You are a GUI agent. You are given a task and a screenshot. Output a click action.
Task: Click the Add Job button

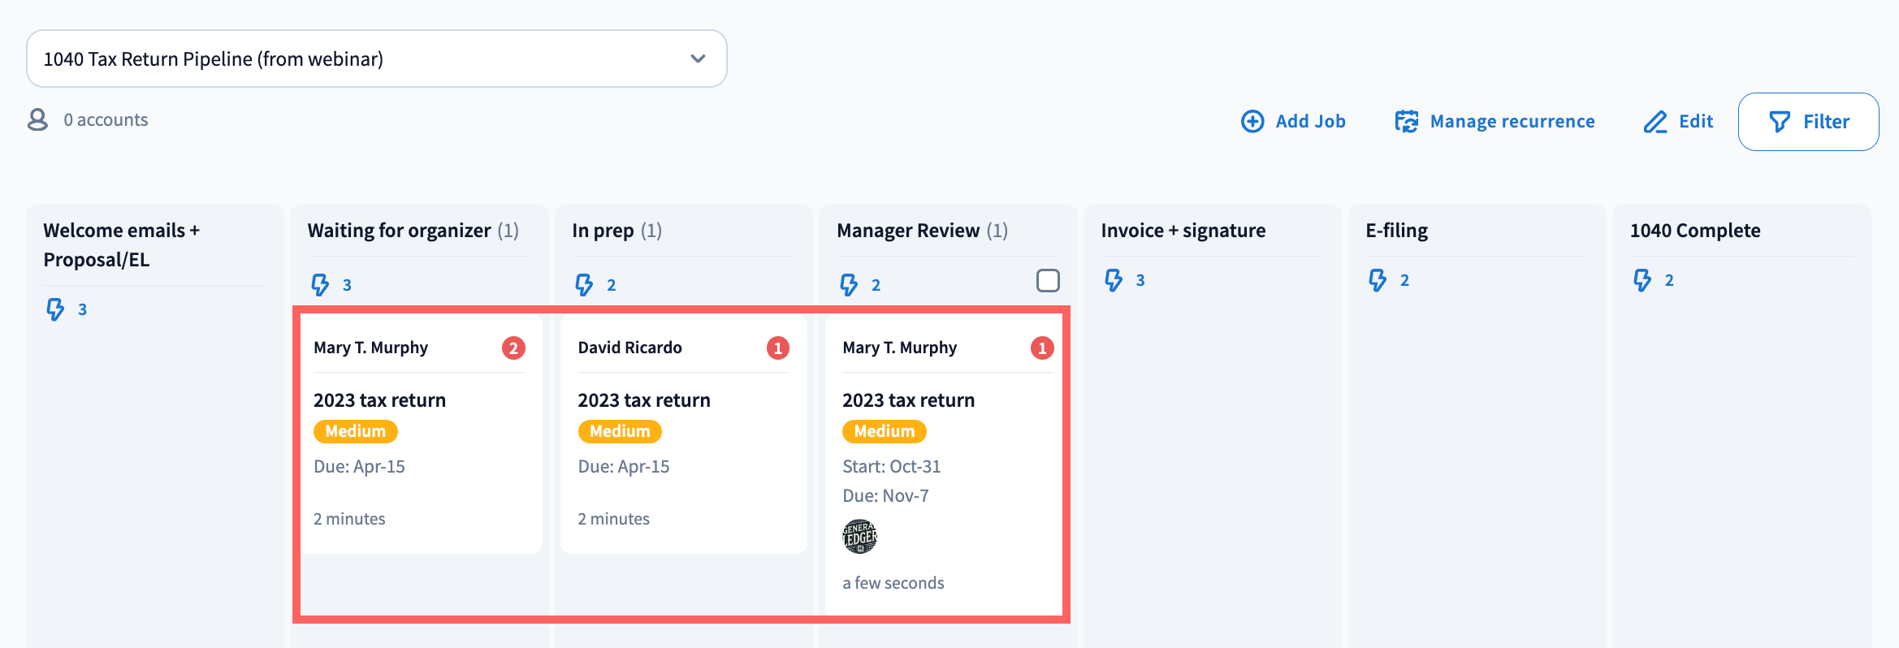(x=1293, y=121)
